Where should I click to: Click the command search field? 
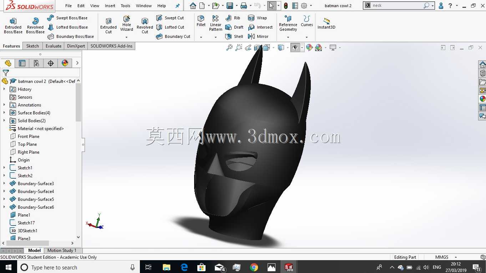[397, 6]
